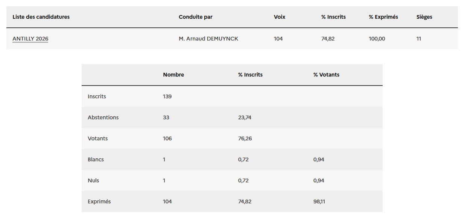This screenshot has height=221, width=465.
Task: Click the 139 registered voters value
Action: (x=167, y=96)
